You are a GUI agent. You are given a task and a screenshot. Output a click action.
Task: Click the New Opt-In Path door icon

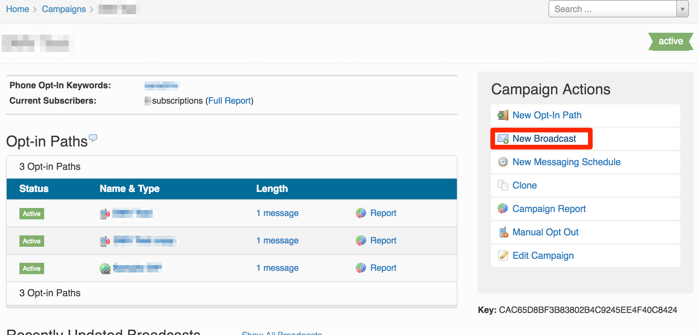point(503,115)
